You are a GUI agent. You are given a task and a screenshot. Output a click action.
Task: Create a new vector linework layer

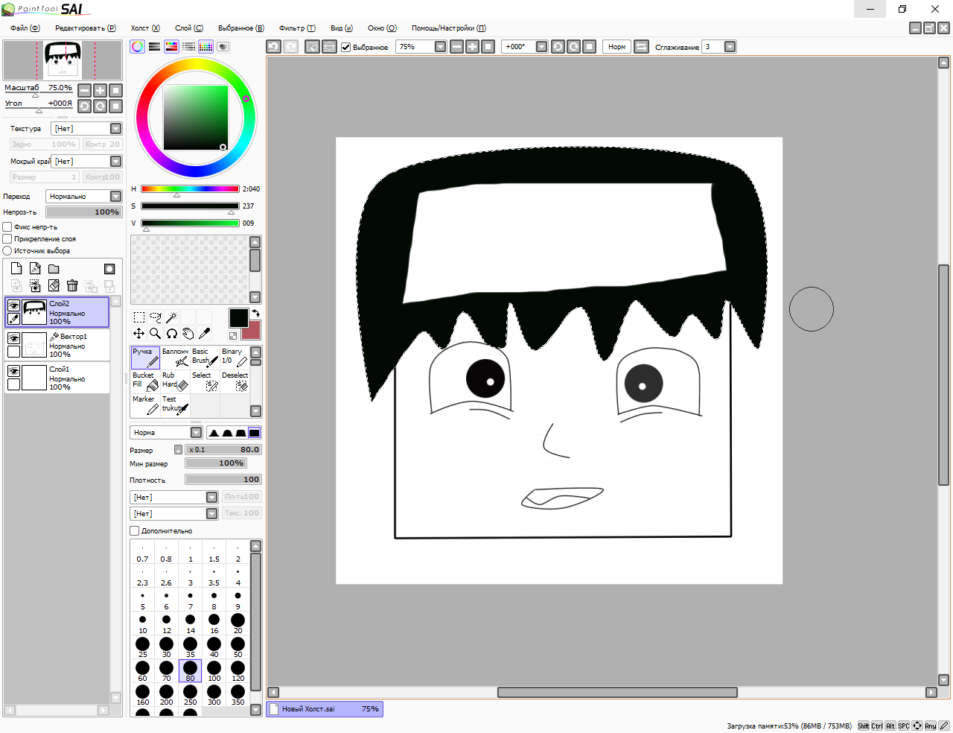click(x=35, y=269)
